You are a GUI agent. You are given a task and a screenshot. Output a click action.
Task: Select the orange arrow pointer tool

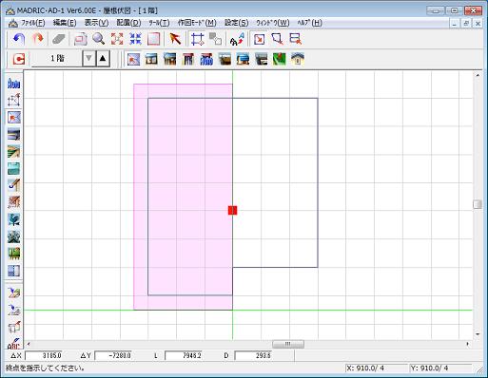click(175, 39)
